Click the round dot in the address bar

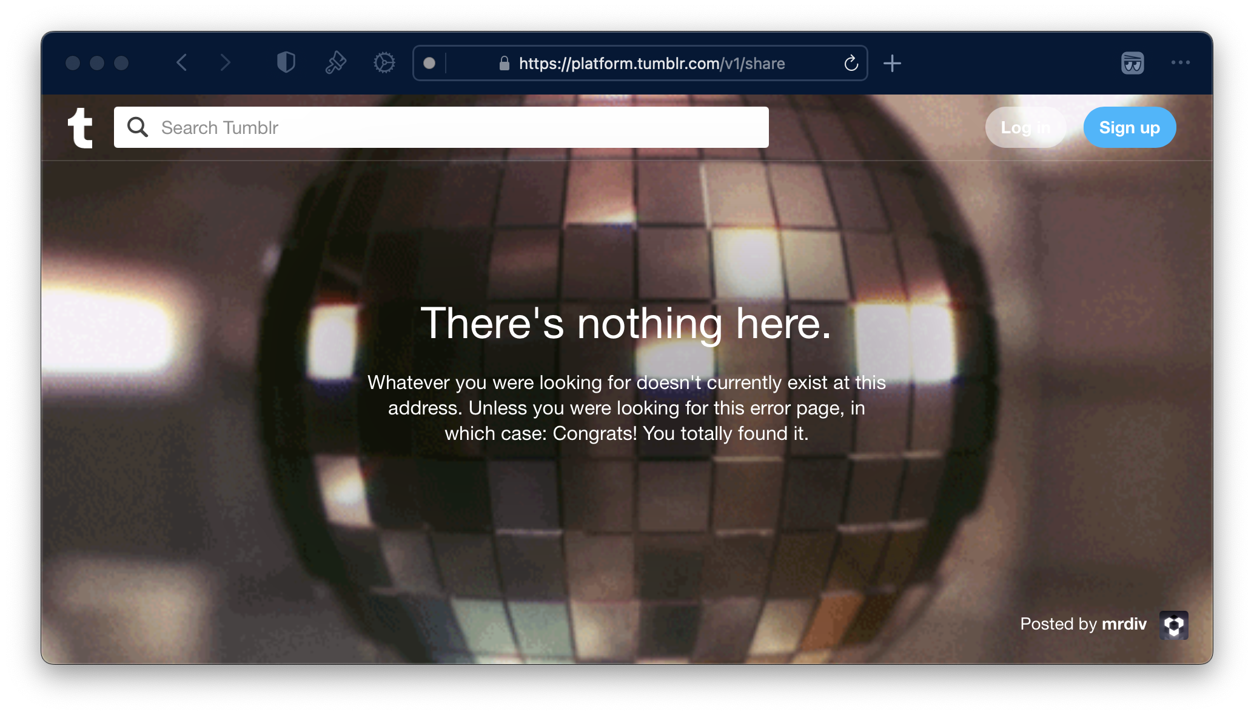[x=429, y=63]
